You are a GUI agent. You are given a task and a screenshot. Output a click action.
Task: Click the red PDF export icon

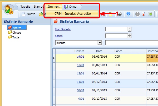coord(144,14)
